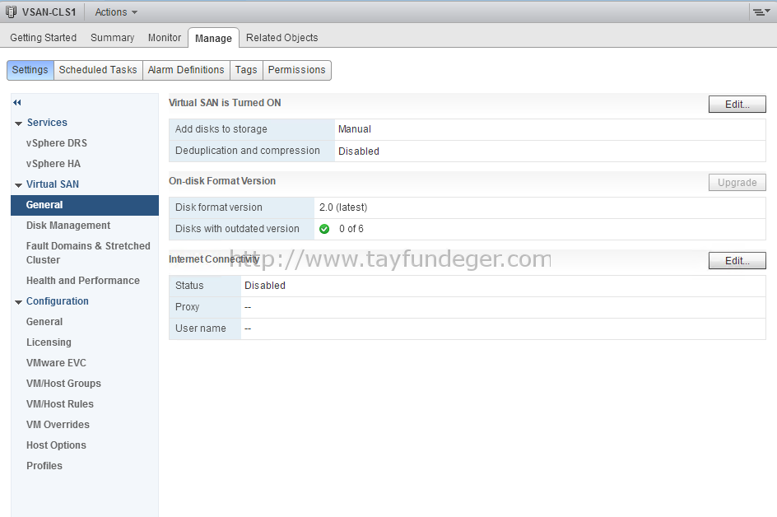Open the Summary tab
This screenshot has height=517, width=777.
click(113, 38)
